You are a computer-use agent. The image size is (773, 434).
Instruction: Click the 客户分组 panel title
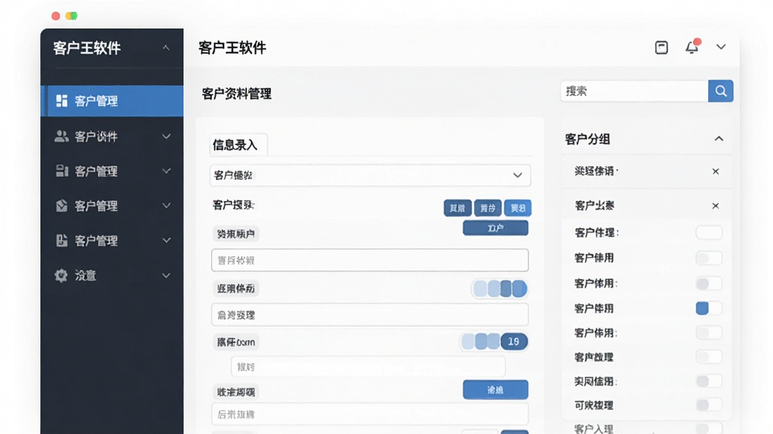point(587,139)
